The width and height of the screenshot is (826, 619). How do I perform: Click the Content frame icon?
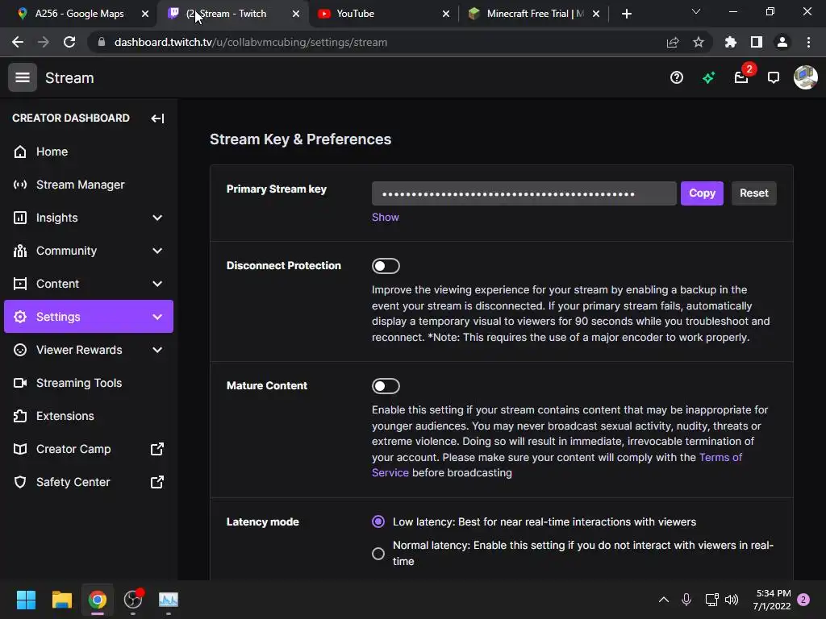20,285
